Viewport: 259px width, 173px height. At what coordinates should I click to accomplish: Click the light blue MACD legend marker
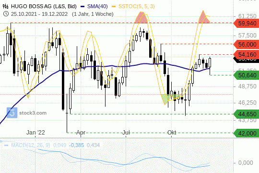point(6,145)
